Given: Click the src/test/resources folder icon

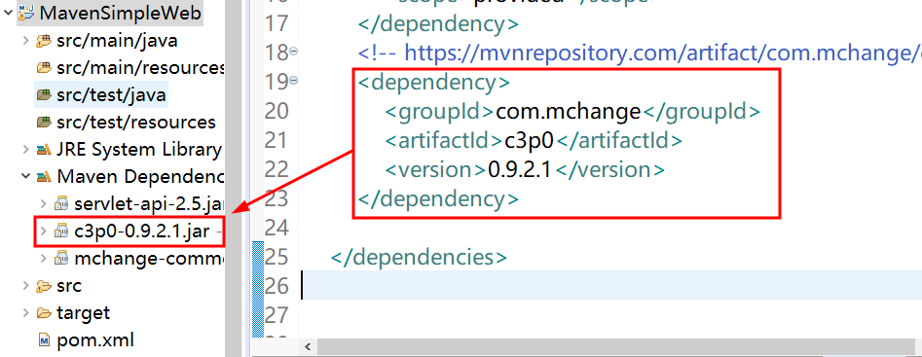Looking at the screenshot, I should point(44,123).
